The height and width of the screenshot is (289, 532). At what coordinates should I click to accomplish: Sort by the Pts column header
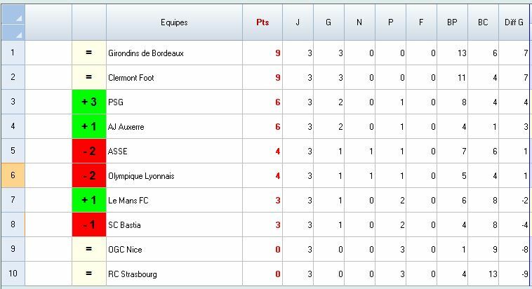(x=262, y=22)
